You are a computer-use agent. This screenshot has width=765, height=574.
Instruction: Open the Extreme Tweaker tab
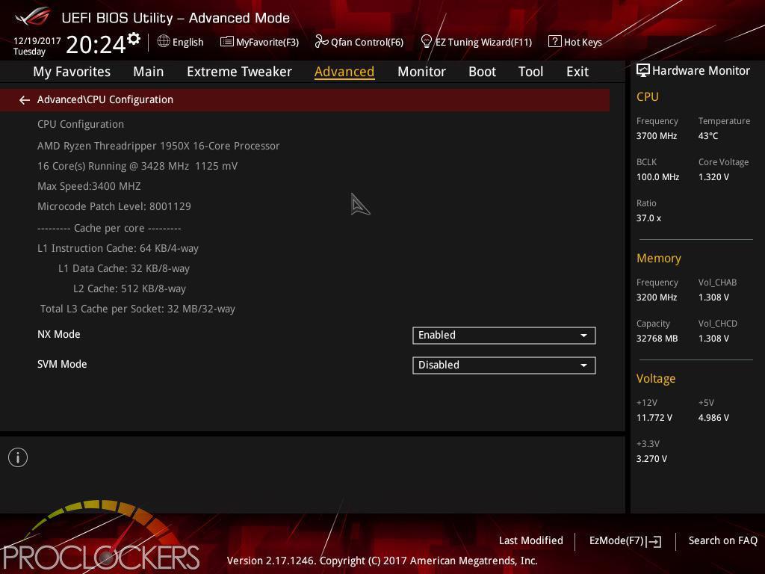tap(239, 72)
